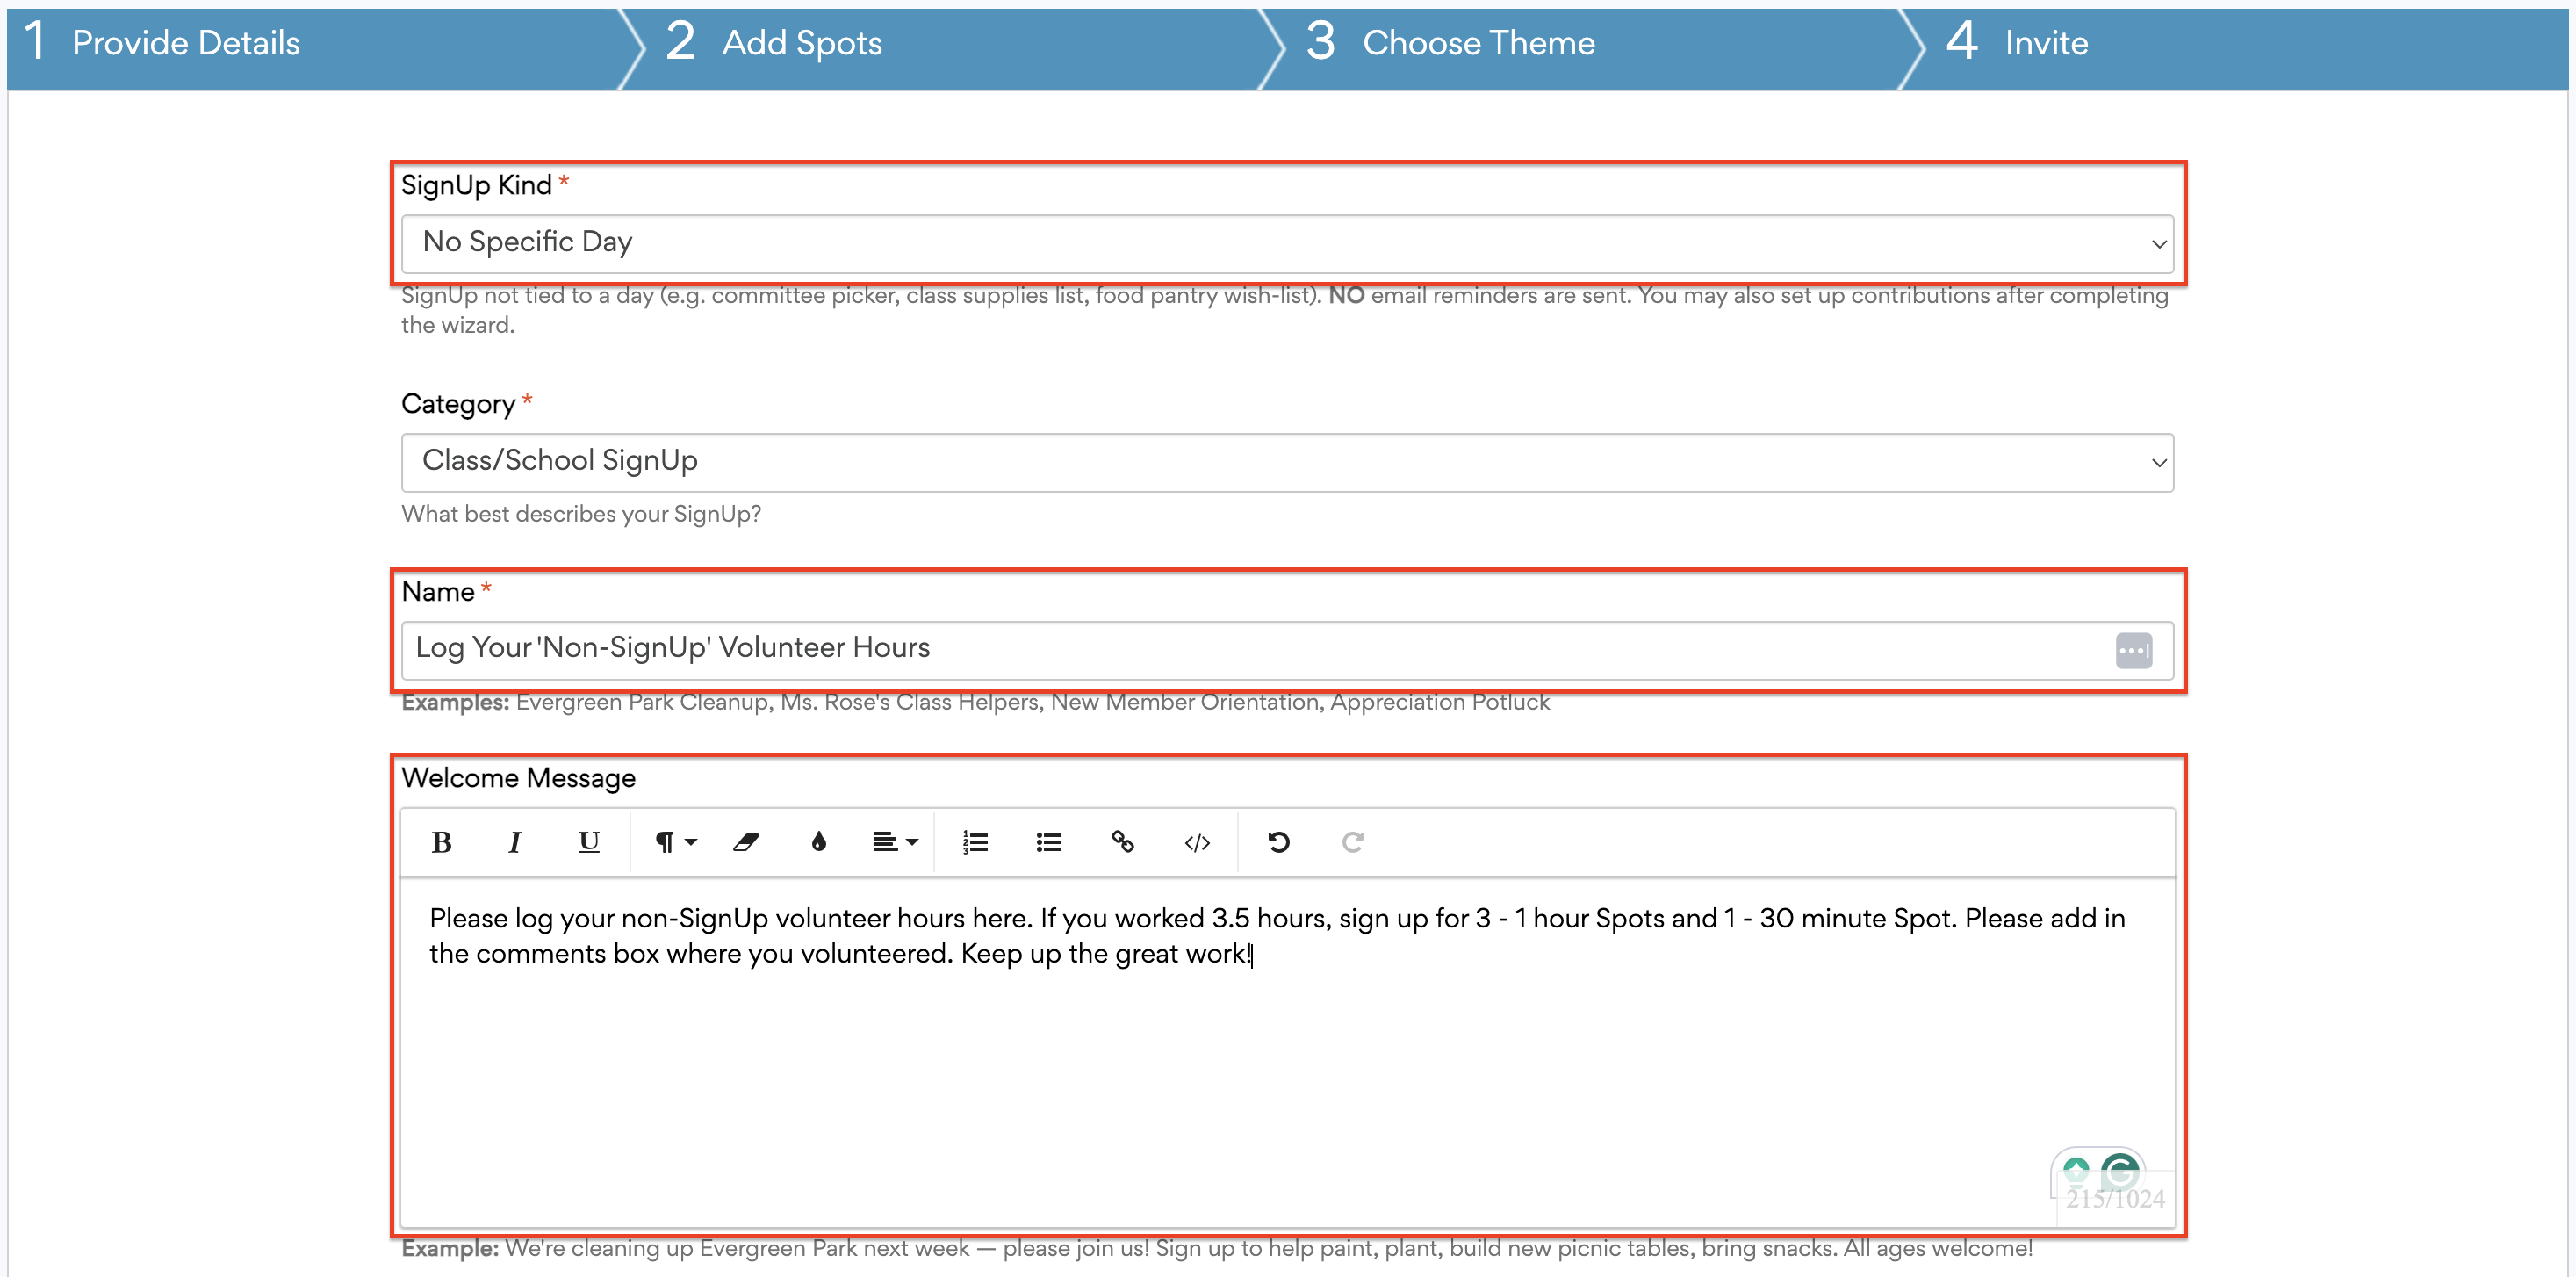
Task: Click the '215/1024' character counter
Action: tap(2115, 1199)
